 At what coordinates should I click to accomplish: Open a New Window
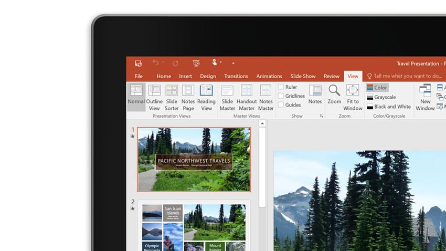click(425, 97)
